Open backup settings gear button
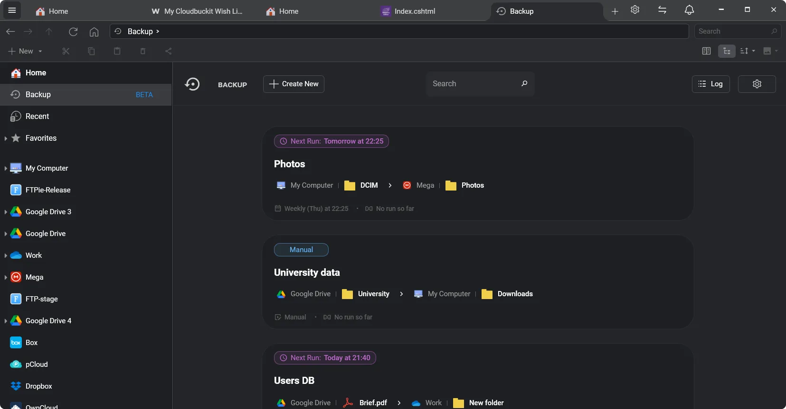 (757, 84)
